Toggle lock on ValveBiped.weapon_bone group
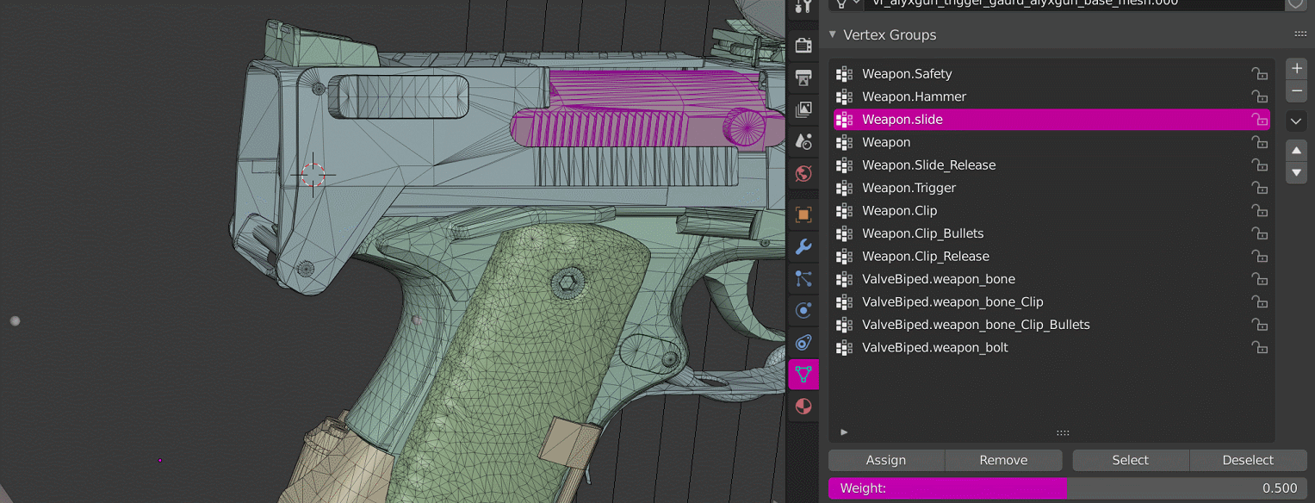The image size is (1315, 503). tap(1259, 279)
